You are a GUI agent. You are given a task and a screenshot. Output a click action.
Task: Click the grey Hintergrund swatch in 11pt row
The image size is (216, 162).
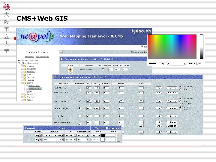pos(118,135)
